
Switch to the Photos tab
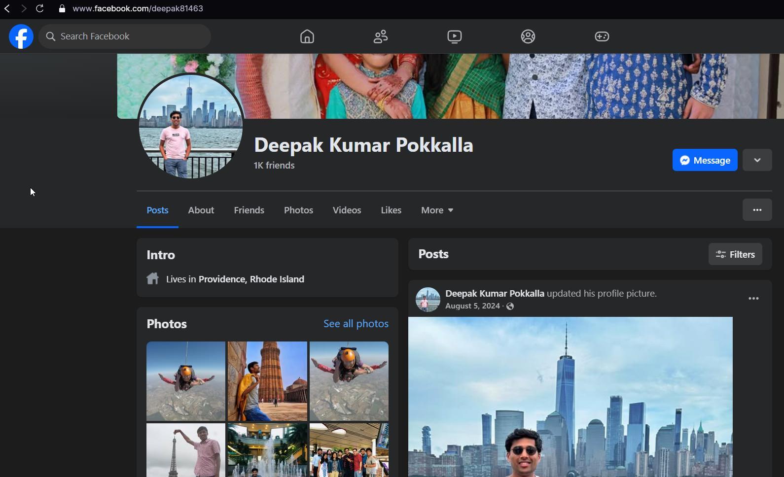coord(298,210)
